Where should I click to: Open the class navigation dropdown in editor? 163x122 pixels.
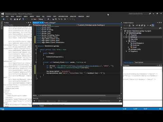[55, 25]
